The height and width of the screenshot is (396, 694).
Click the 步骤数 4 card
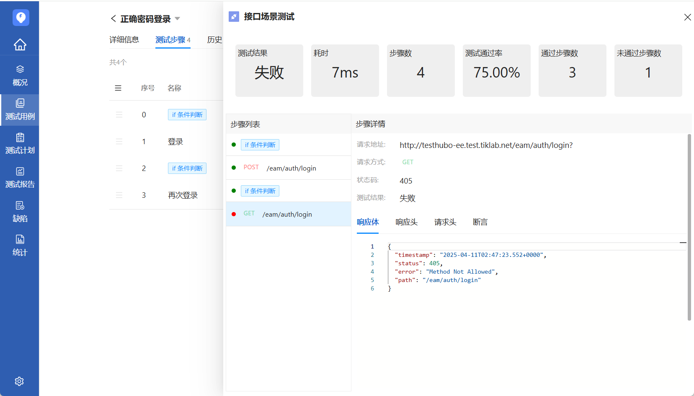coord(421,70)
